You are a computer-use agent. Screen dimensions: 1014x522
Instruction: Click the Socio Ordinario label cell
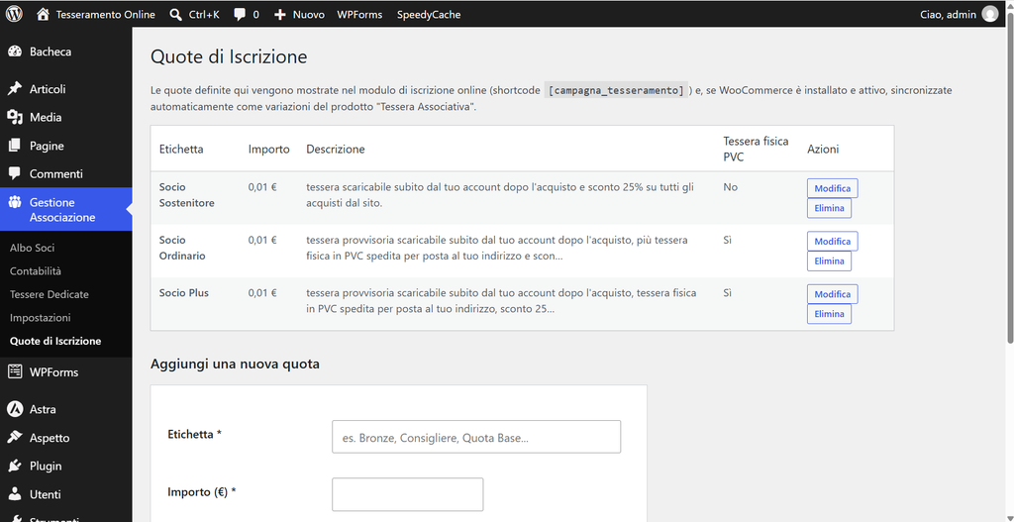(x=182, y=248)
